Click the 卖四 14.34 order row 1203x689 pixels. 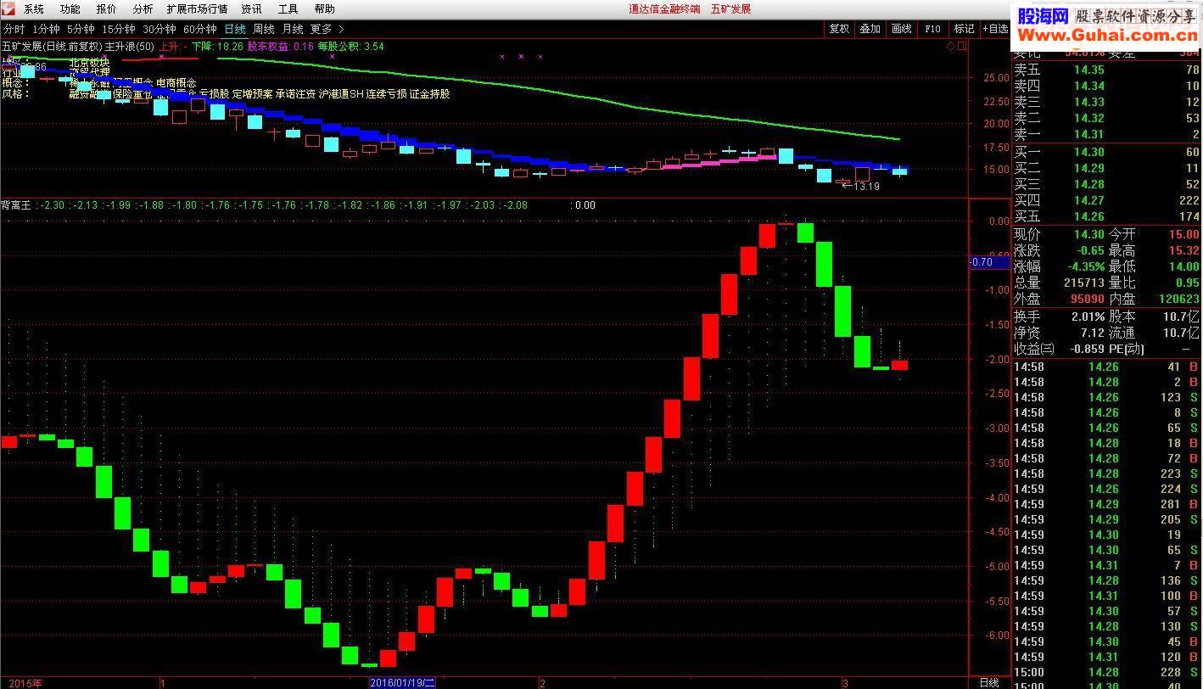[1106, 86]
